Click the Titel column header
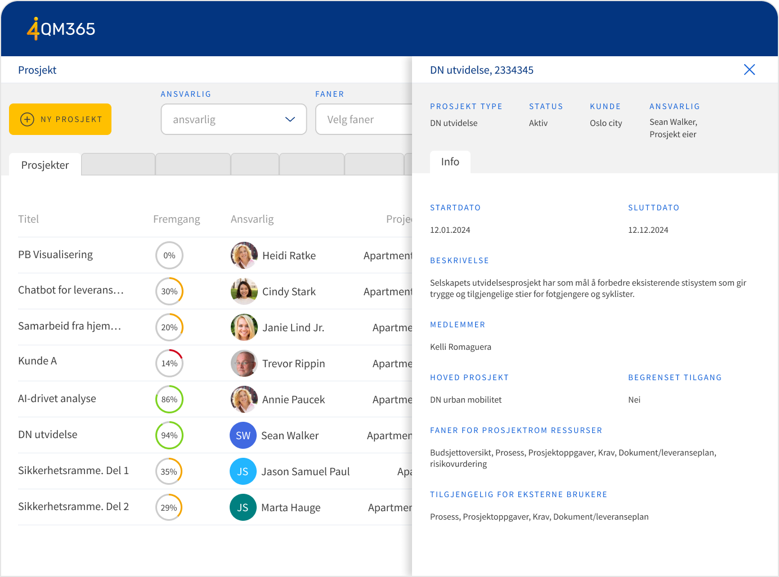The height and width of the screenshot is (577, 779). pos(28,219)
